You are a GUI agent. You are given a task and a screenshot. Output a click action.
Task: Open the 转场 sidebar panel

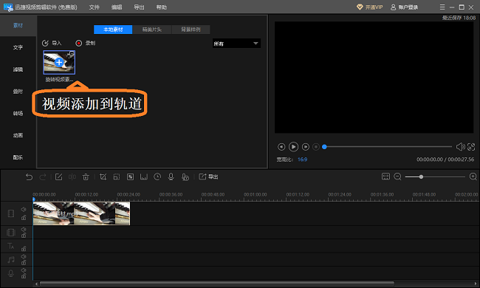[x=18, y=113]
